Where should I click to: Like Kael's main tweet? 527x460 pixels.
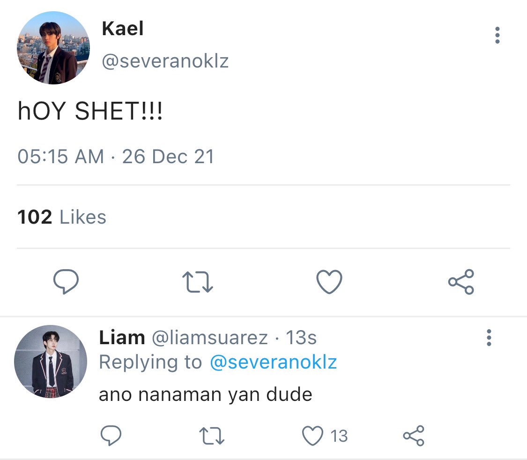329,282
